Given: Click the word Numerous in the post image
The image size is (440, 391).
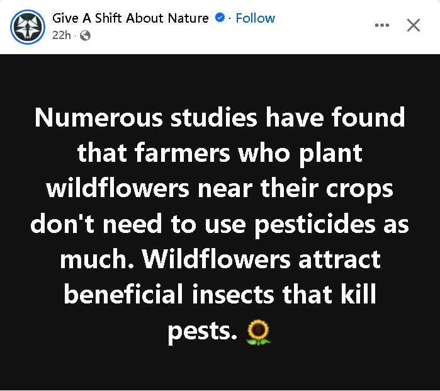Looking at the screenshot, I should point(98,118).
